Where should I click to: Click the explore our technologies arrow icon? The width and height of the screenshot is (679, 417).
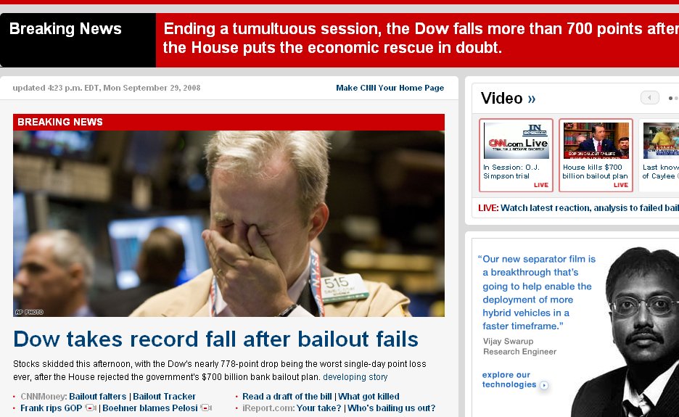[544, 385]
